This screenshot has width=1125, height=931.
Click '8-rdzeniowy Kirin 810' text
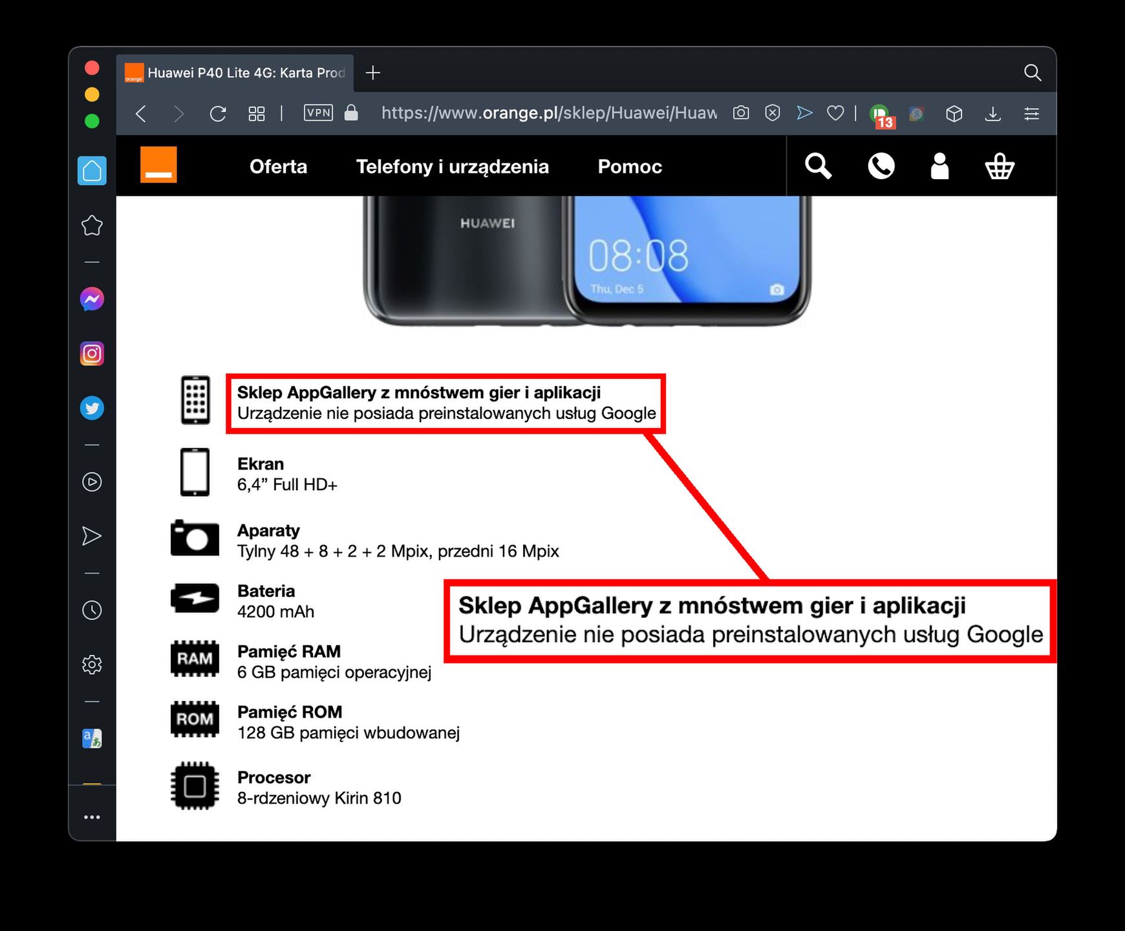pos(319,798)
